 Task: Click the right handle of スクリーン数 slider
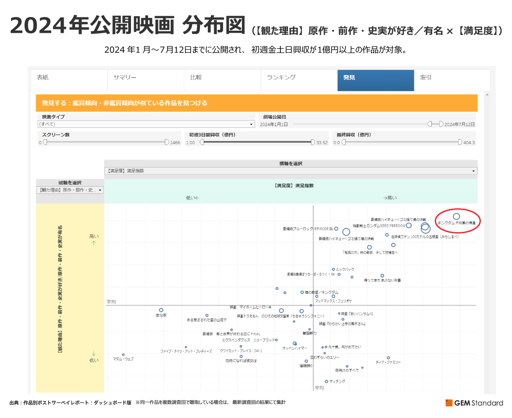167,142
